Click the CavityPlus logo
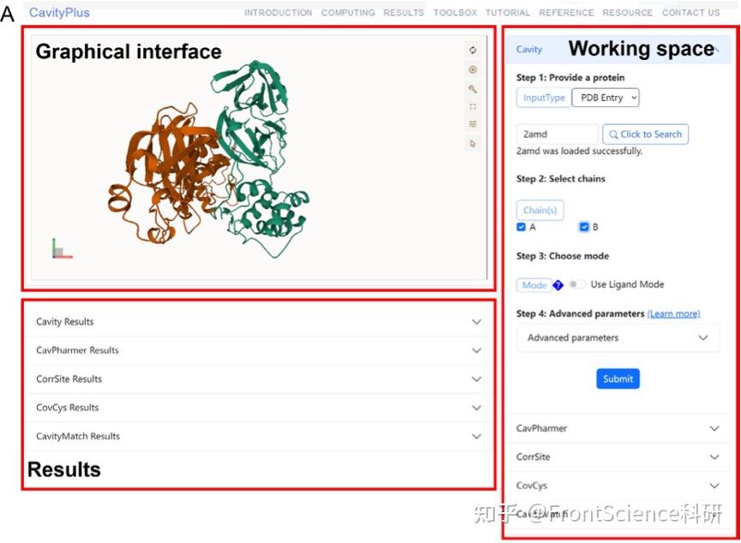The image size is (741, 543). coord(59,12)
